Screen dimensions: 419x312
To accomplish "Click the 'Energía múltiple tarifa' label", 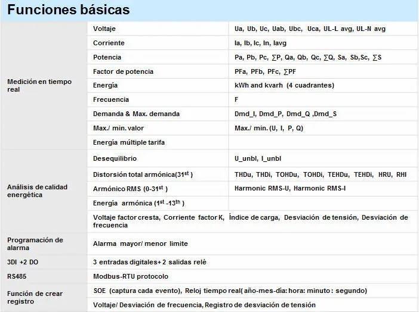I will 129,142.
